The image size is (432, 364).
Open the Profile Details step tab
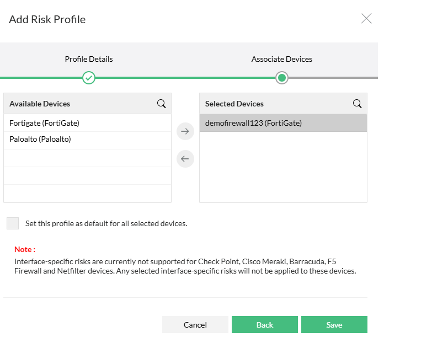pos(89,59)
